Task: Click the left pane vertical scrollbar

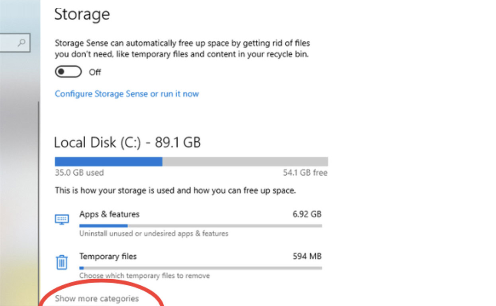Action: pyautogui.click(x=39, y=203)
